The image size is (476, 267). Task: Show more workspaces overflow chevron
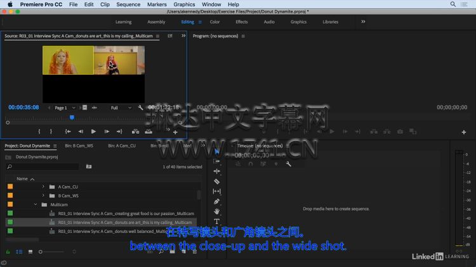363,22
